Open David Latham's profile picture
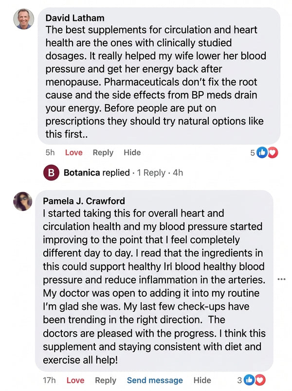This screenshot has width=292, height=391. tap(24, 19)
